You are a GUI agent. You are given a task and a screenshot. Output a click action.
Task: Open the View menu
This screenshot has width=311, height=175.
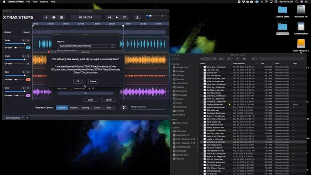click(x=35, y=1)
